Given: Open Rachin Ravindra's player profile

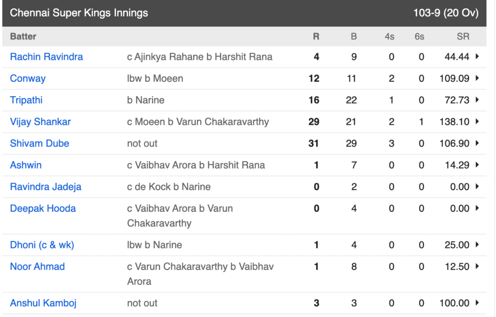Looking at the screenshot, I should [x=46, y=57].
